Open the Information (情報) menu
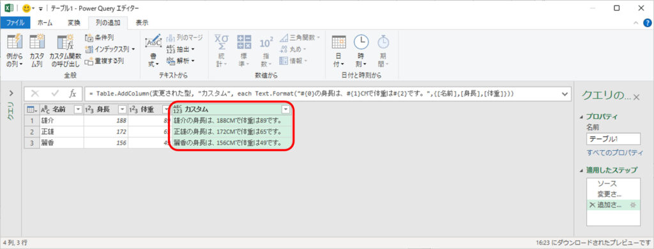This screenshot has width=654, height=249. [293, 60]
